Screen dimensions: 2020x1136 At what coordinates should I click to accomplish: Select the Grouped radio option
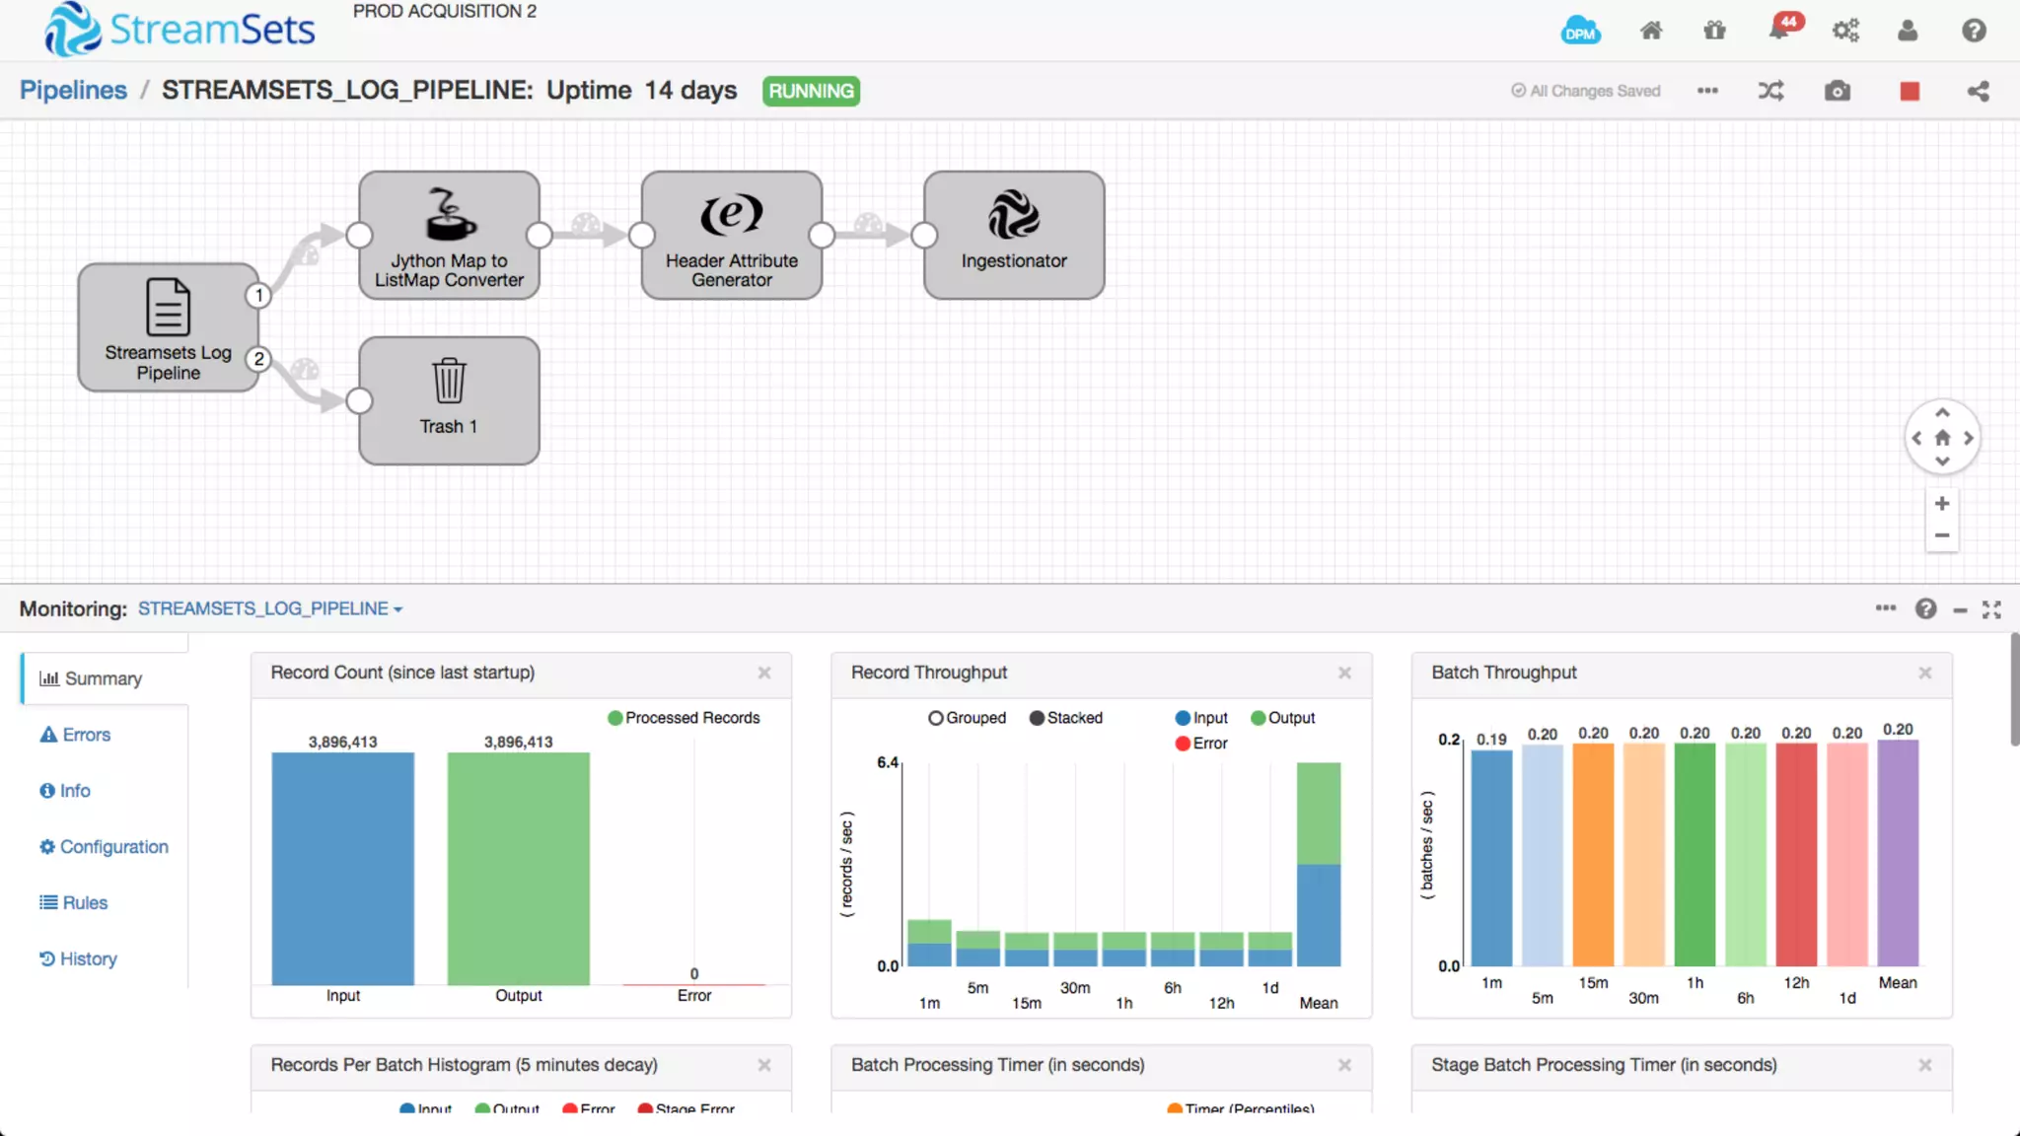pyautogui.click(x=936, y=718)
